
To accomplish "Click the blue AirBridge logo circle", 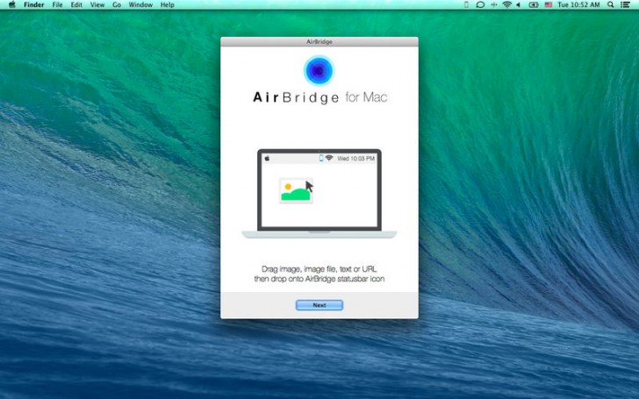I will (319, 70).
